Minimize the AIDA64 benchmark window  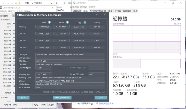pos(97,14)
